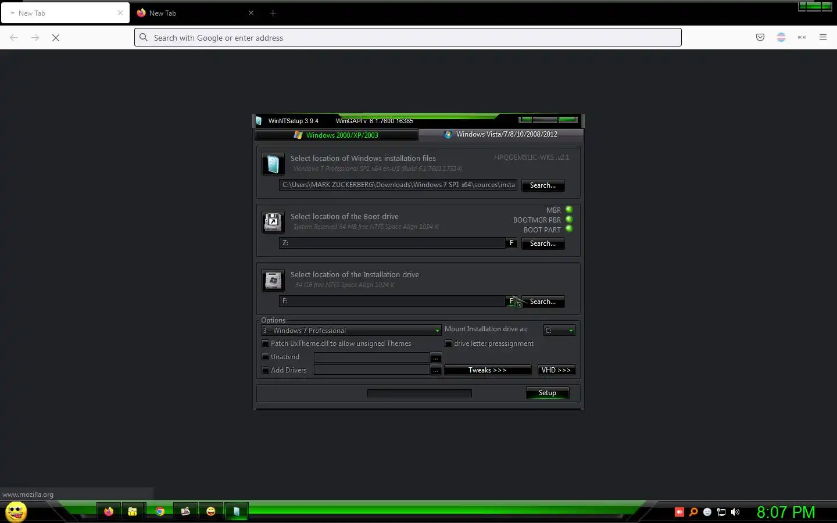This screenshot has height=523, width=837.
Task: Stop loading the page
Action: pyautogui.click(x=56, y=37)
